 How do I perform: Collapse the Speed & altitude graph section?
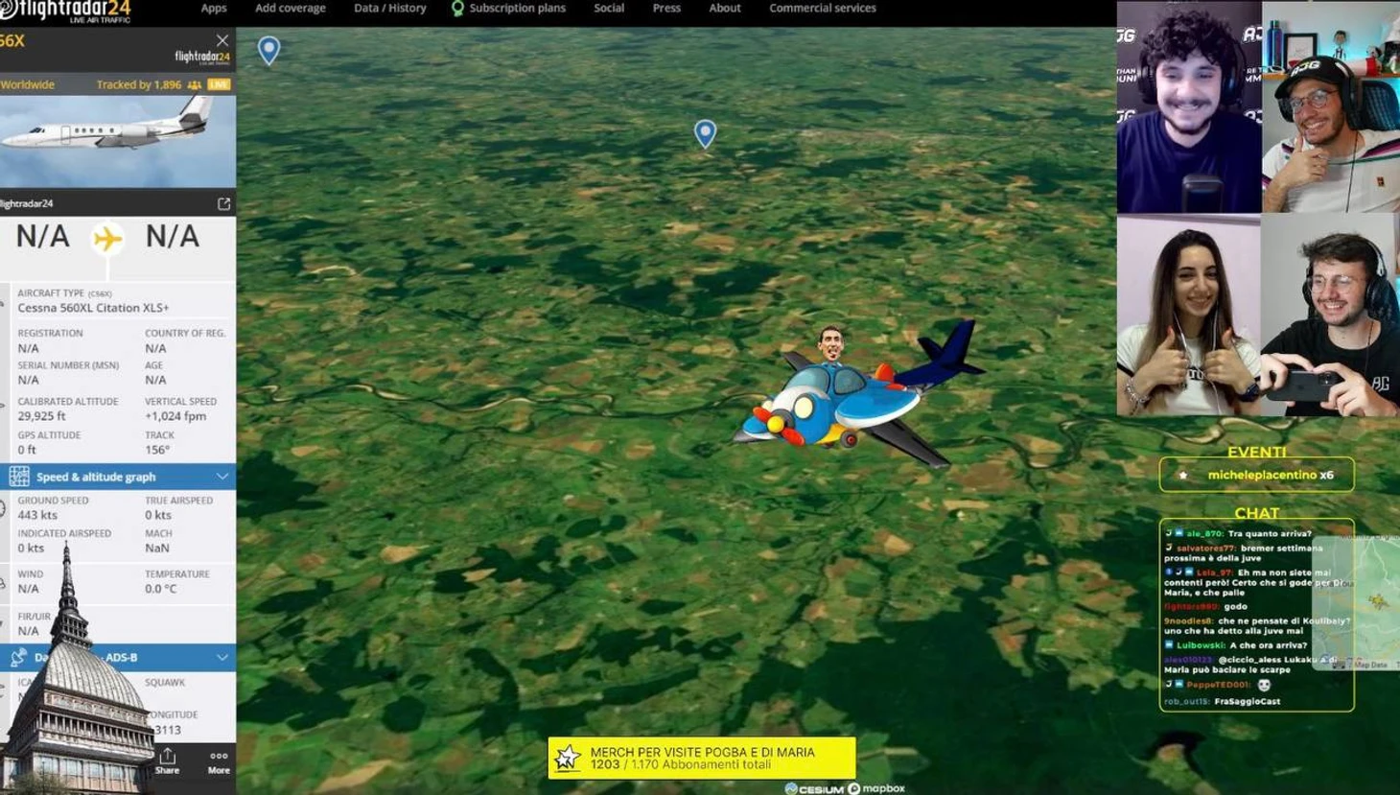click(x=222, y=477)
